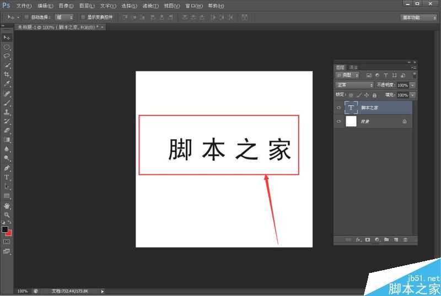Image resolution: width=441 pixels, height=296 pixels.
Task: Click the 脚本之家 layer thumbnail
Action: coord(351,108)
